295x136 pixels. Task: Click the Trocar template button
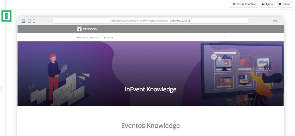pos(244,4)
